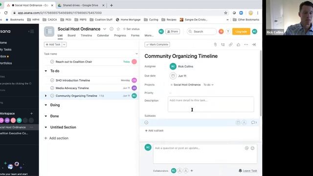313x176 pixels.
Task: Click the comment box to post an update
Action: (205, 154)
